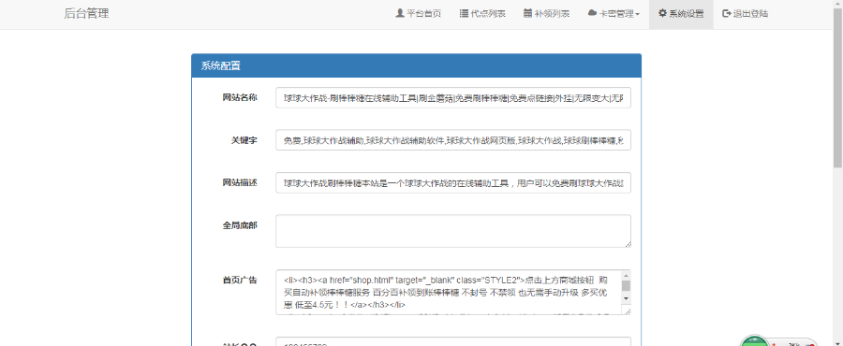Click inside the 全局底部 textarea
Viewport: 843px width, 346px height.
pyautogui.click(x=453, y=231)
